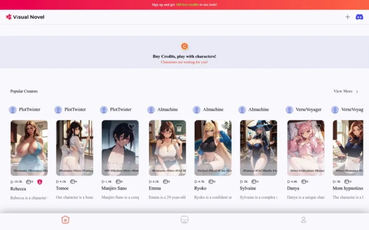Toggle the heart on Tomoe card
Image resolution: width=369 pixels, height=230 pixels.
coord(86,126)
